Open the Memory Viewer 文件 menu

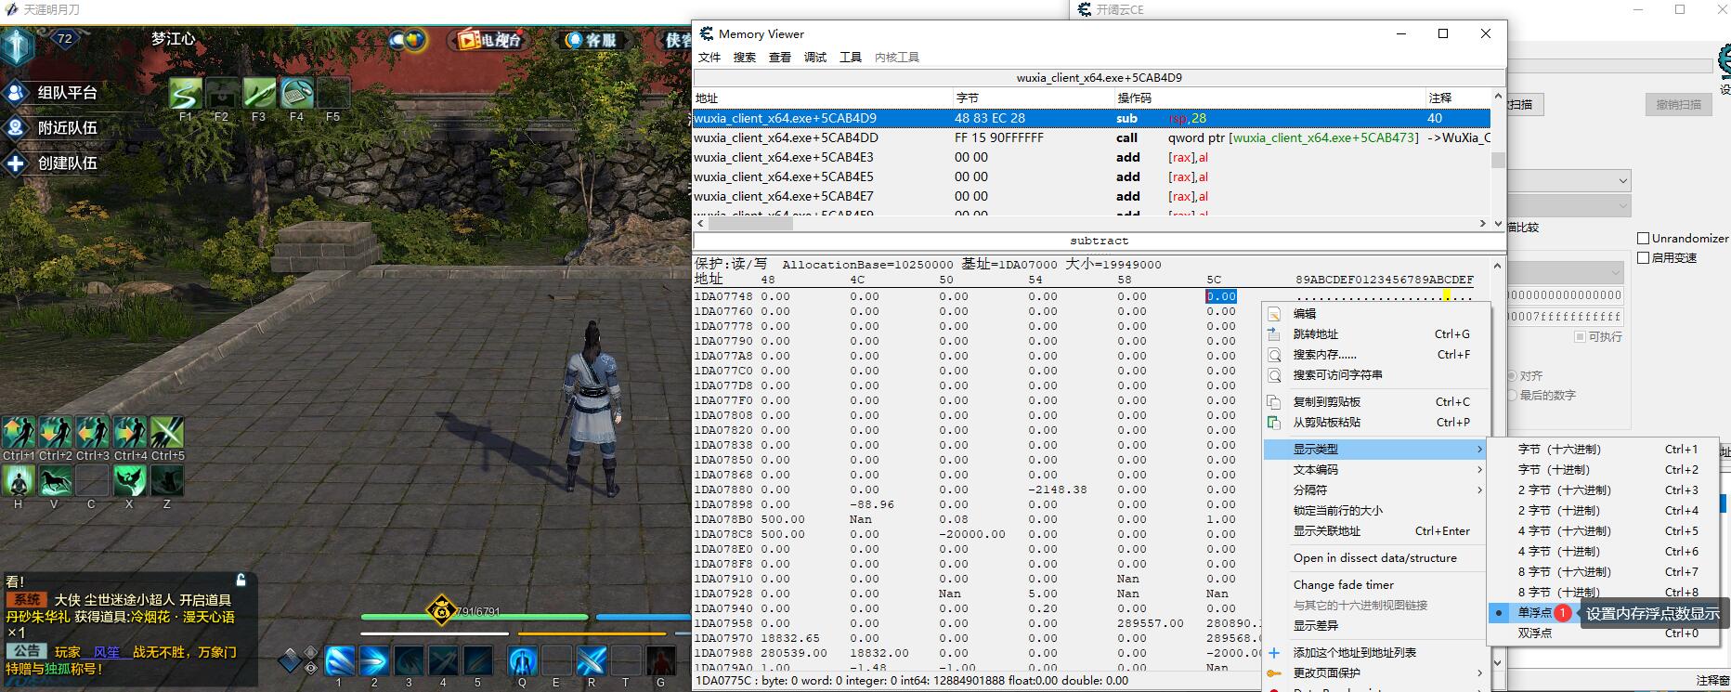pyautogui.click(x=709, y=58)
